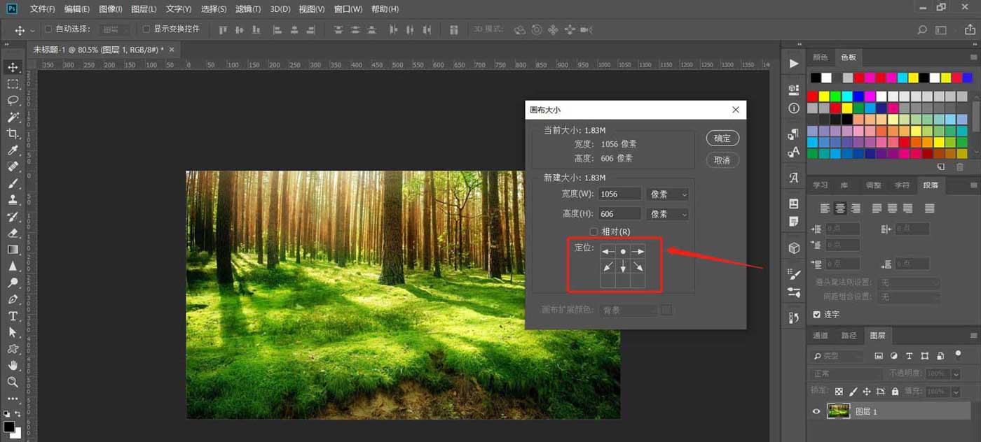Viewport: 981px width, 442px height.
Task: Select the Lasso tool
Action: [x=13, y=100]
